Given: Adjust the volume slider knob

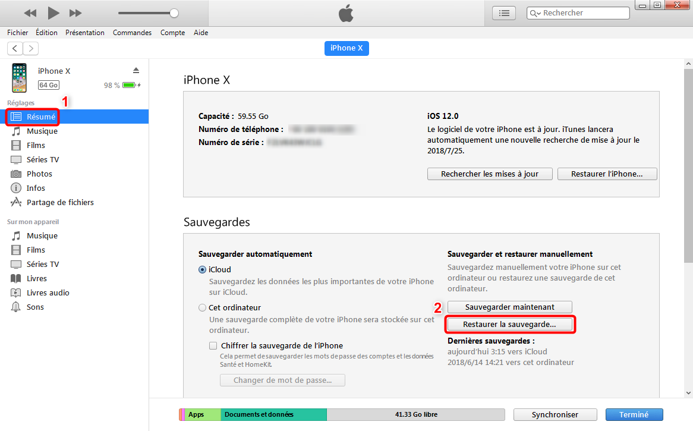Looking at the screenshot, I should [174, 13].
